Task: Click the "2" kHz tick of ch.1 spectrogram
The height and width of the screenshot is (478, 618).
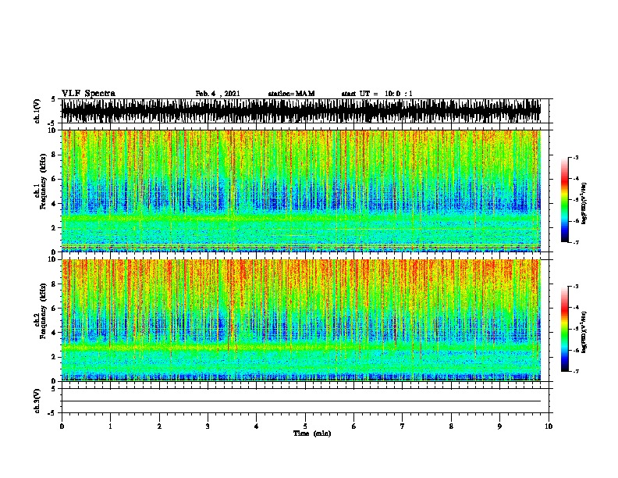Action: tap(55, 227)
